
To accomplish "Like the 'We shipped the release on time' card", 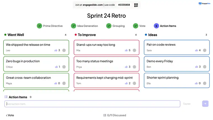I will [x=56, y=50].
